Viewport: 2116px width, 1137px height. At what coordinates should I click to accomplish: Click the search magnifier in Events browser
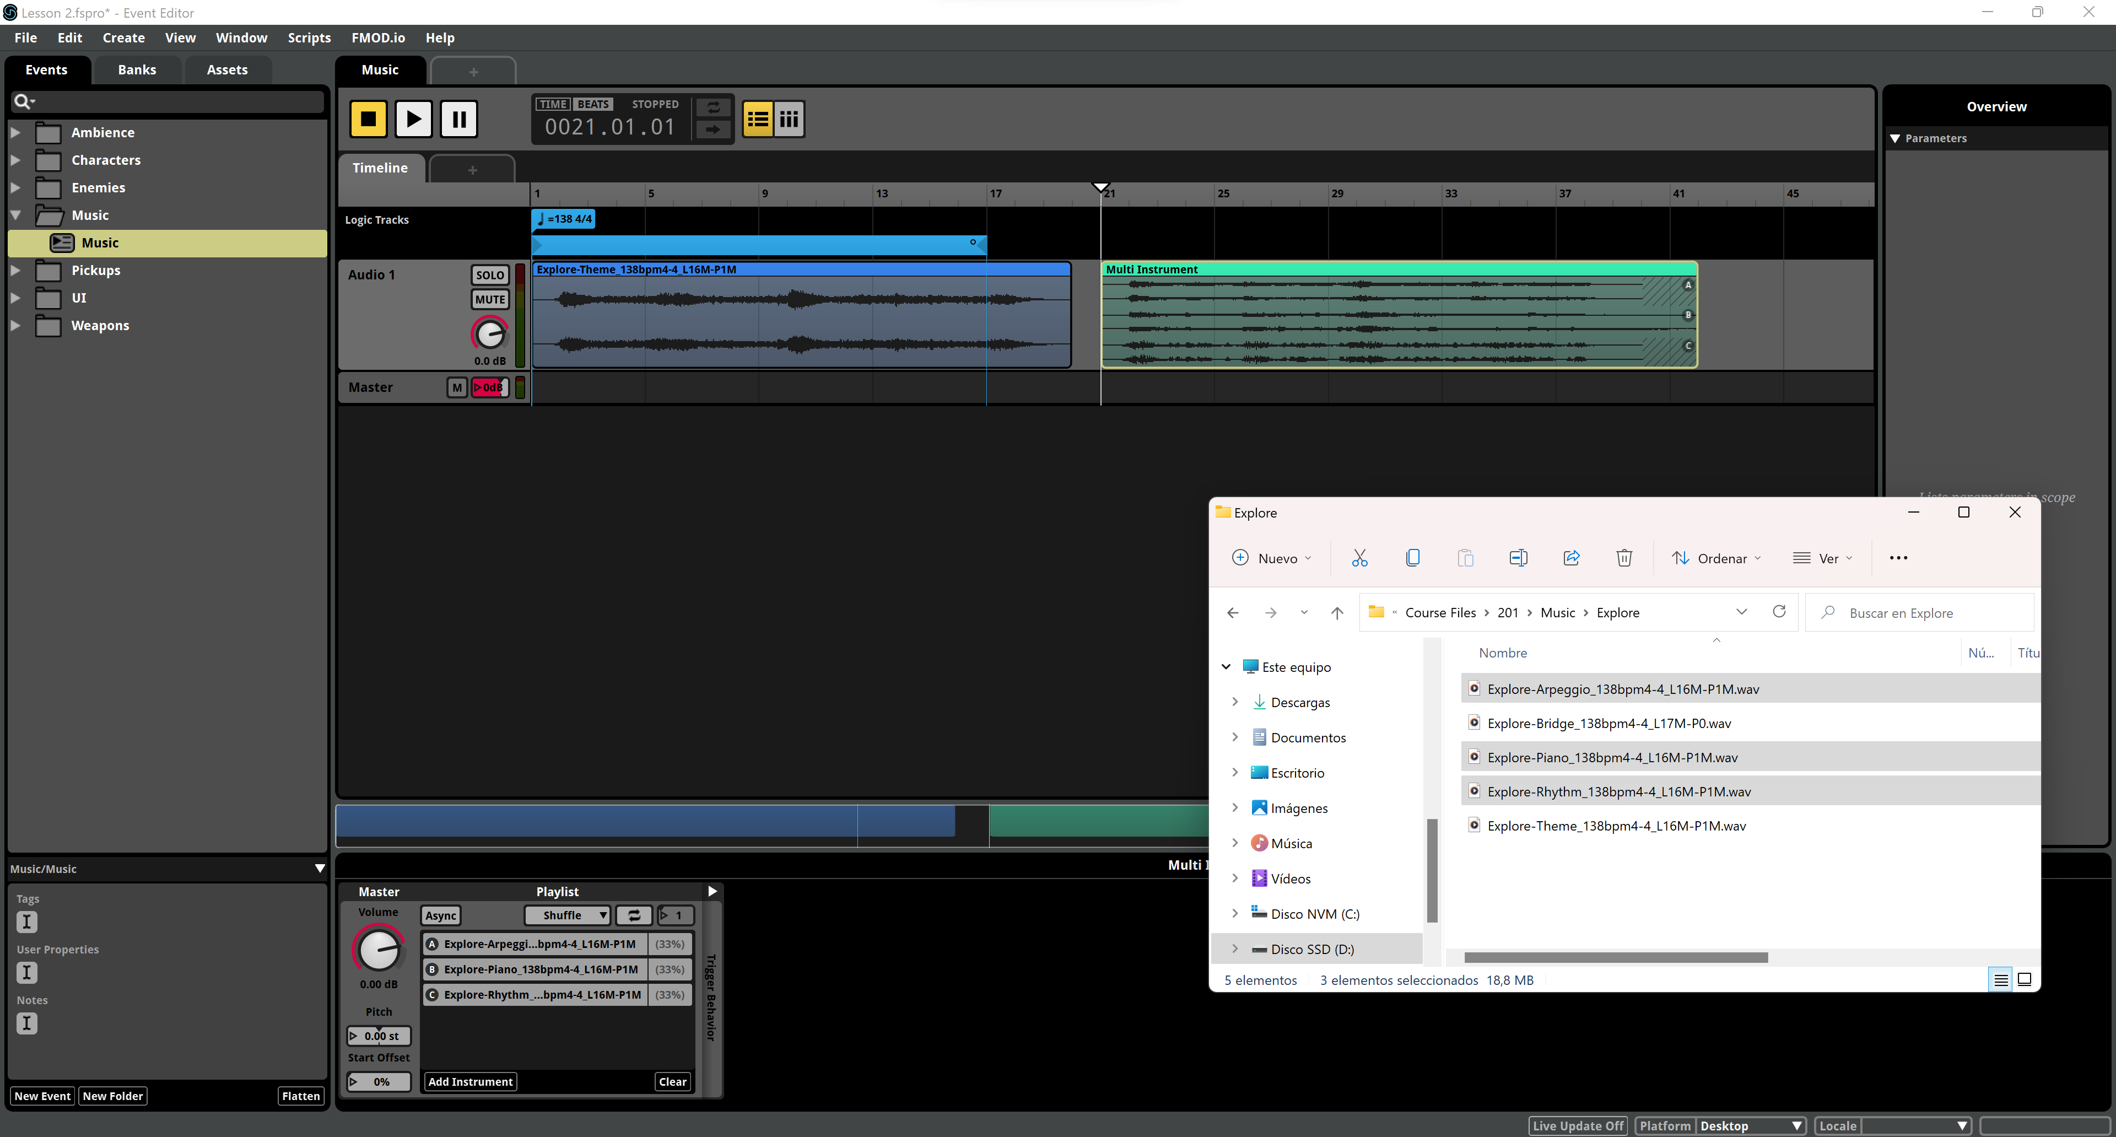pyautogui.click(x=23, y=101)
